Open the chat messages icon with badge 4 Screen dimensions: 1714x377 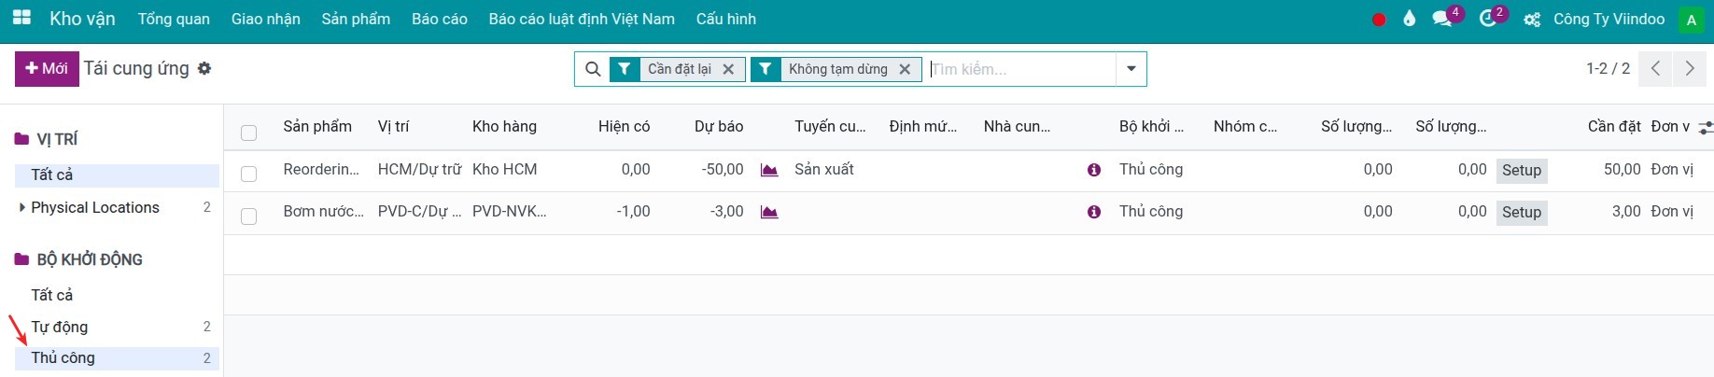1443,19
